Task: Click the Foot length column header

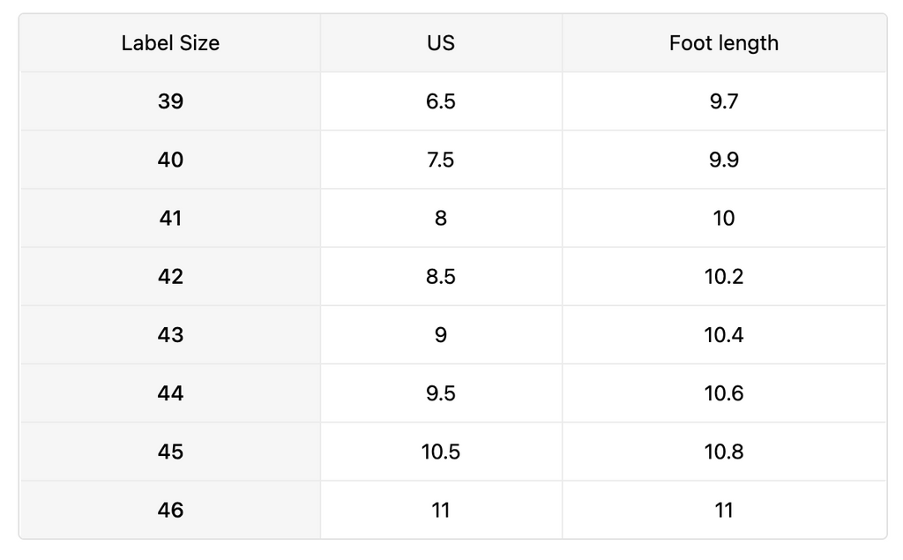Action: pos(723,42)
